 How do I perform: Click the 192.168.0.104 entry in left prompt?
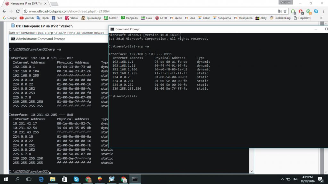click(26, 71)
